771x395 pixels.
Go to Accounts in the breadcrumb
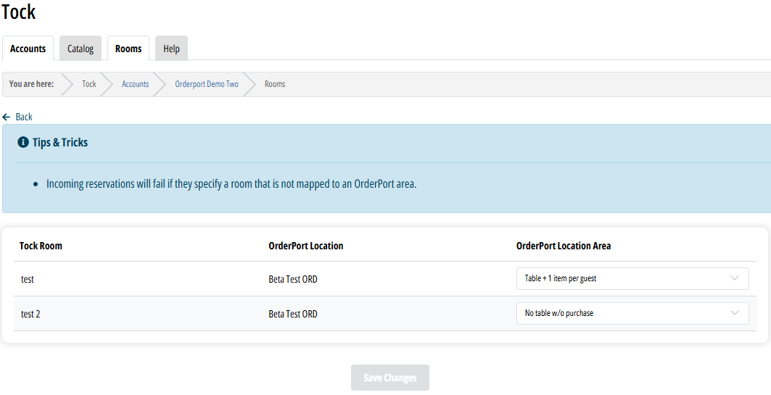click(135, 84)
